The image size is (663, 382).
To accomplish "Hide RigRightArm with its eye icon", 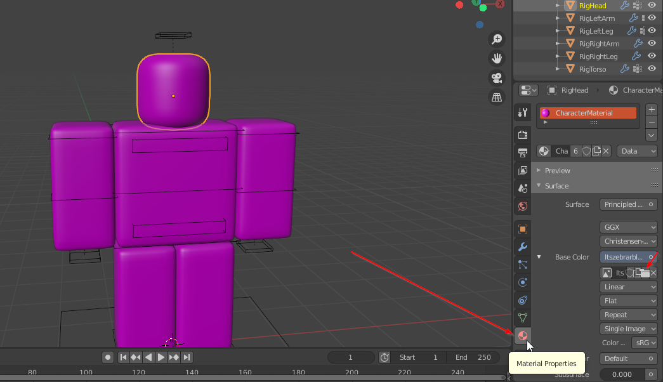I will (652, 44).
